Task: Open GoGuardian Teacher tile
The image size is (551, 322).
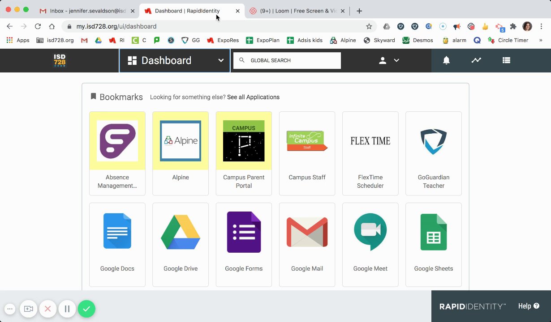Action: (434, 153)
